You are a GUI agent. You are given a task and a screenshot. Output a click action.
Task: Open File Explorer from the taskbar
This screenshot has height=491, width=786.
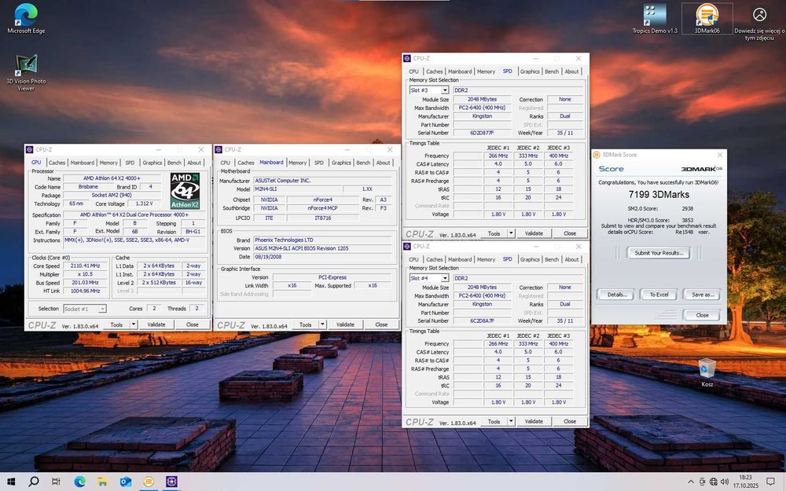point(102,482)
